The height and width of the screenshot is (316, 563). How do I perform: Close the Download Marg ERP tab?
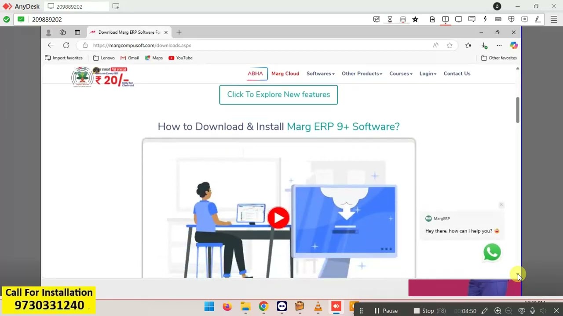click(166, 32)
